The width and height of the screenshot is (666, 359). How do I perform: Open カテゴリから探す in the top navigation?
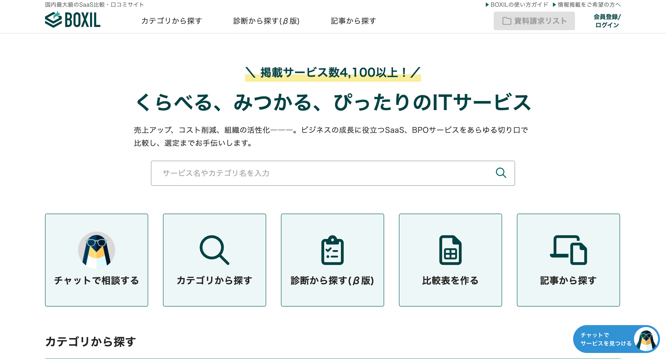(171, 21)
